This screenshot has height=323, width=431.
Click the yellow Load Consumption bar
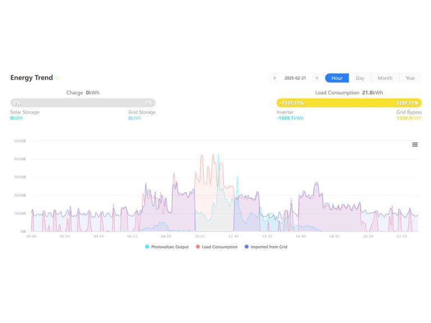pos(349,103)
